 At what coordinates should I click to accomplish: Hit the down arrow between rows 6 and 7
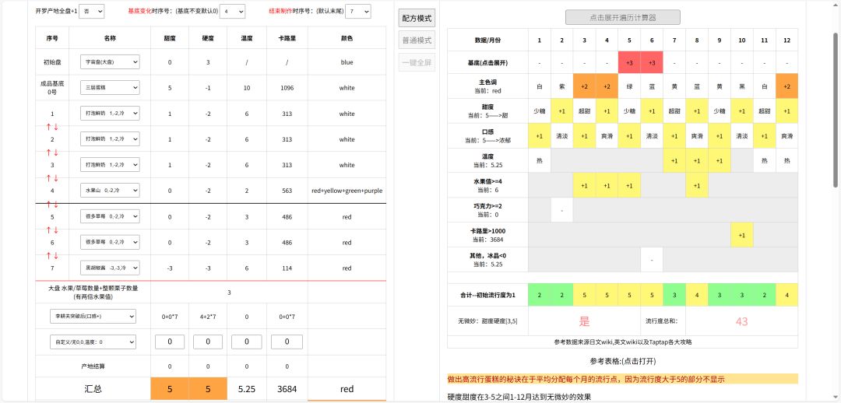[x=56, y=255]
